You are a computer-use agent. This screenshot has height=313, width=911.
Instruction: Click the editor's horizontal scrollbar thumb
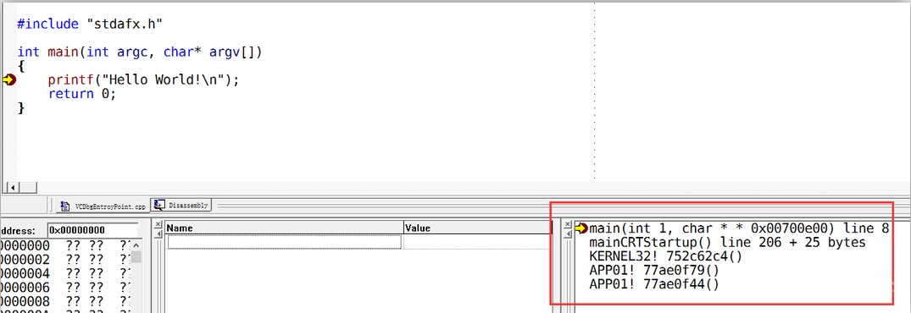click(28, 187)
